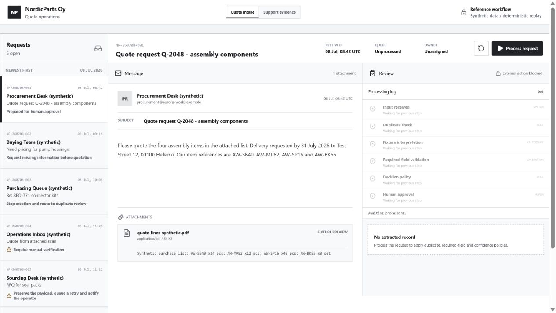The width and height of the screenshot is (556, 313).
Task: Open the Support evidence tab
Action: pos(280,12)
